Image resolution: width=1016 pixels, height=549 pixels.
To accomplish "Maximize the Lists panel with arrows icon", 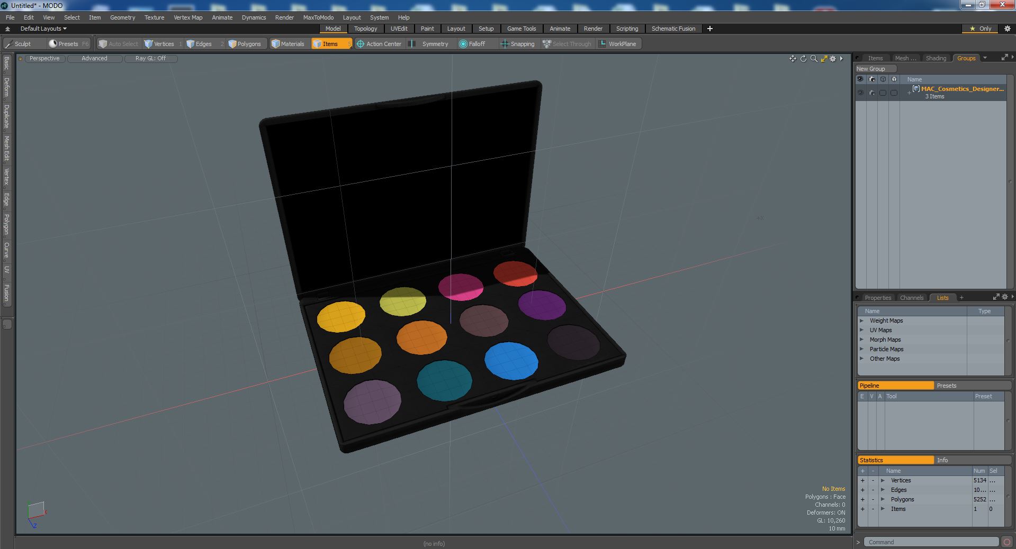I will 996,297.
